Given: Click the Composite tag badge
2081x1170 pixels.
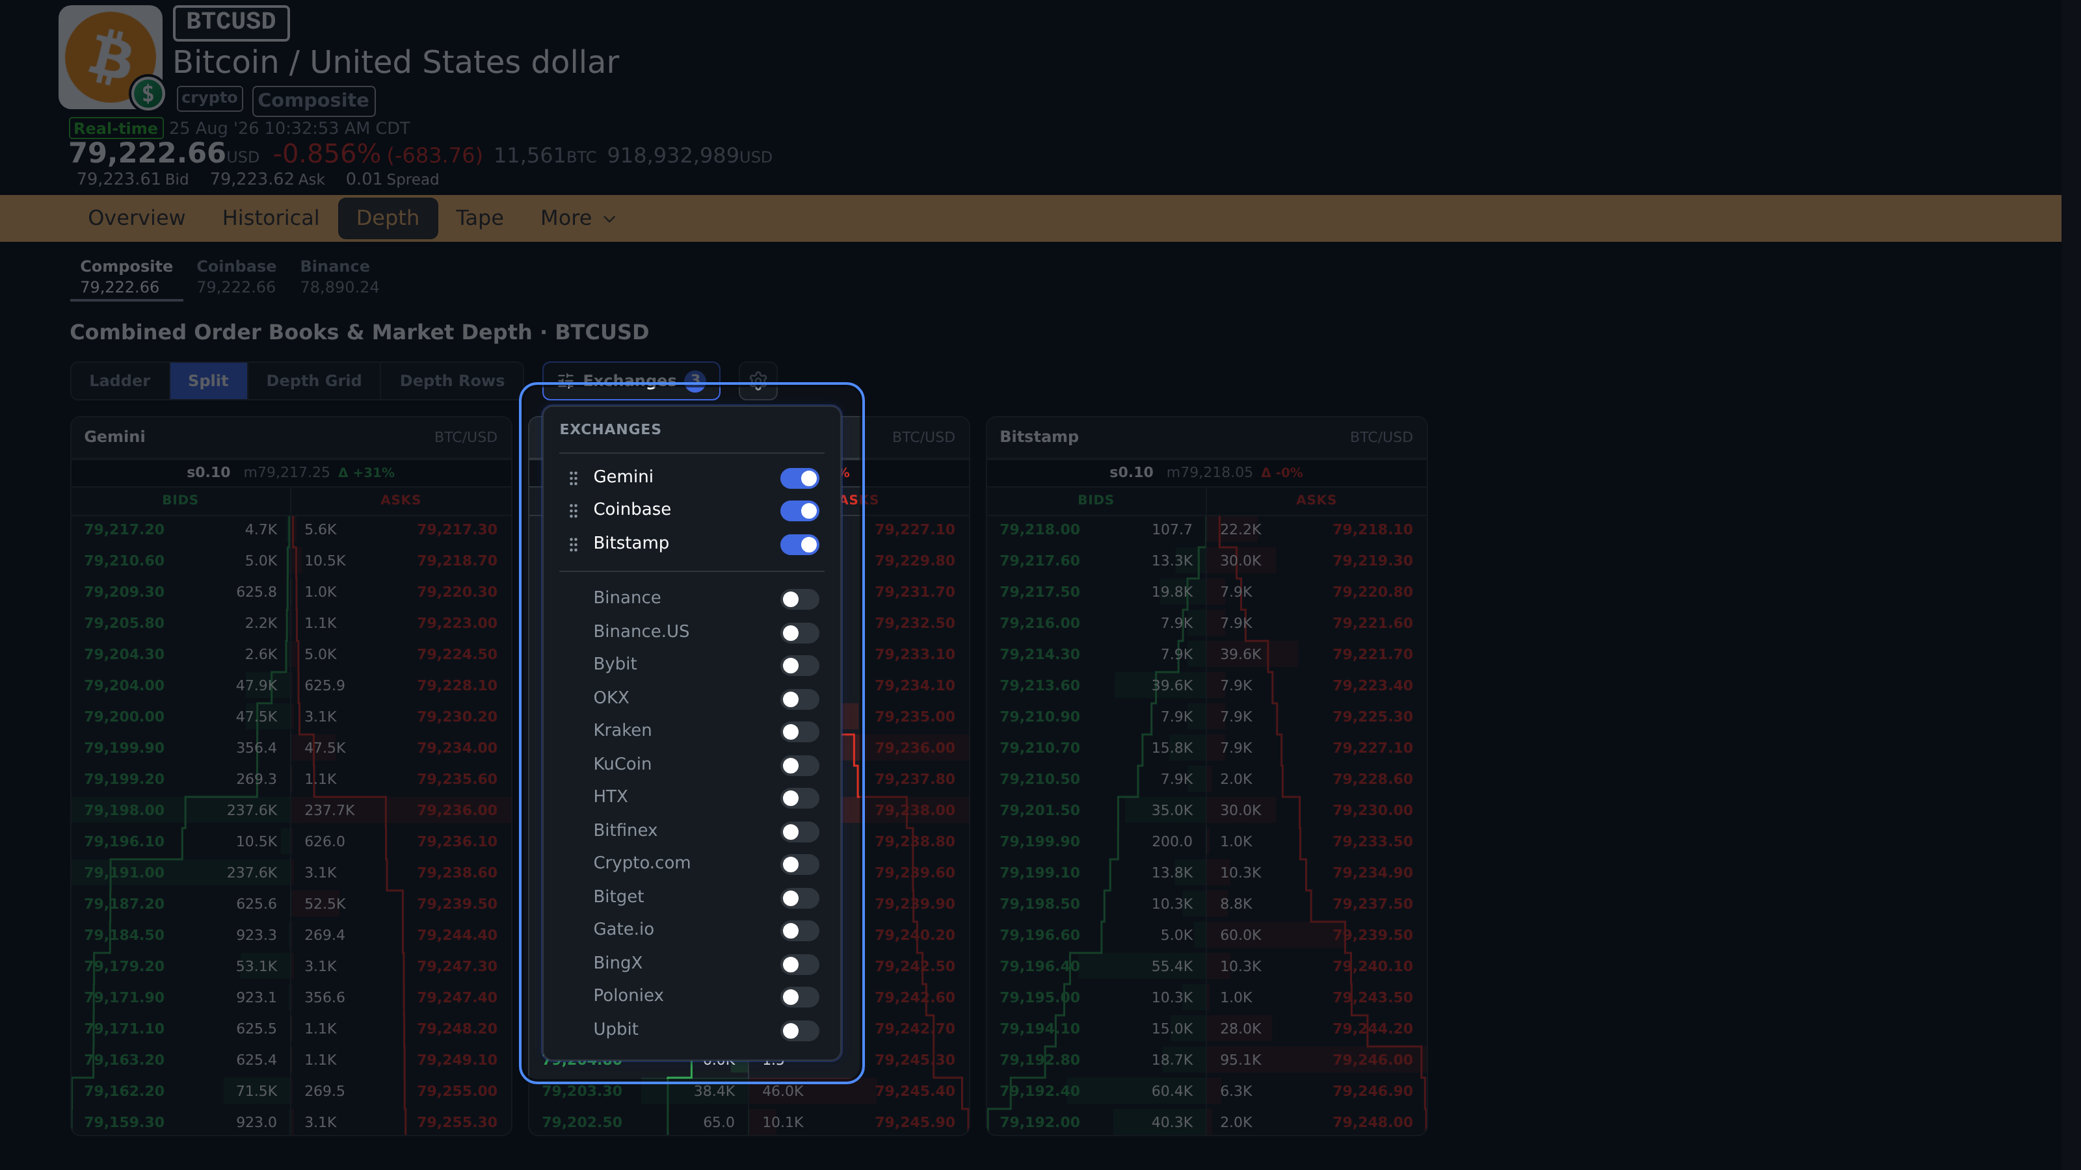Looking at the screenshot, I should [313, 100].
